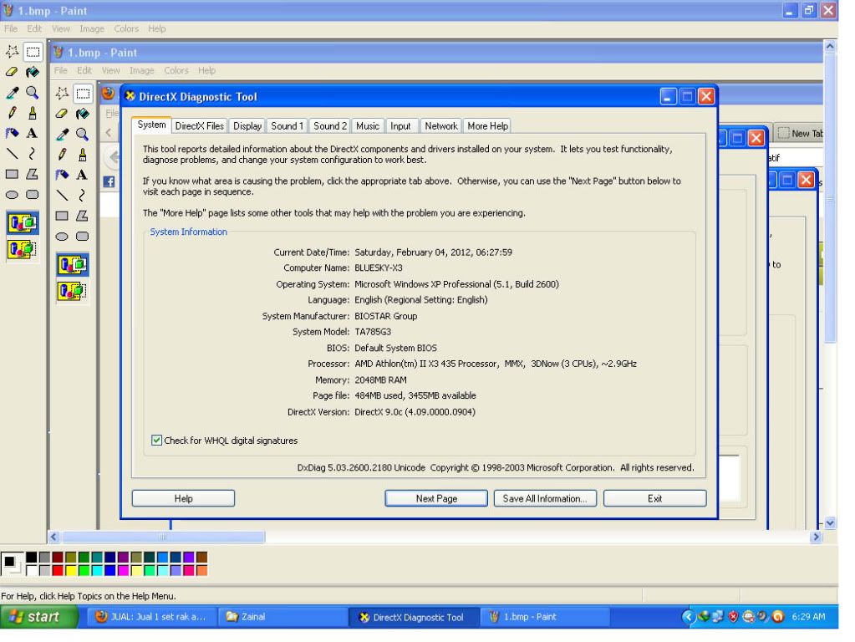855x642 pixels.
Task: Select the orange swatch in Paint palette
Action: [201, 571]
